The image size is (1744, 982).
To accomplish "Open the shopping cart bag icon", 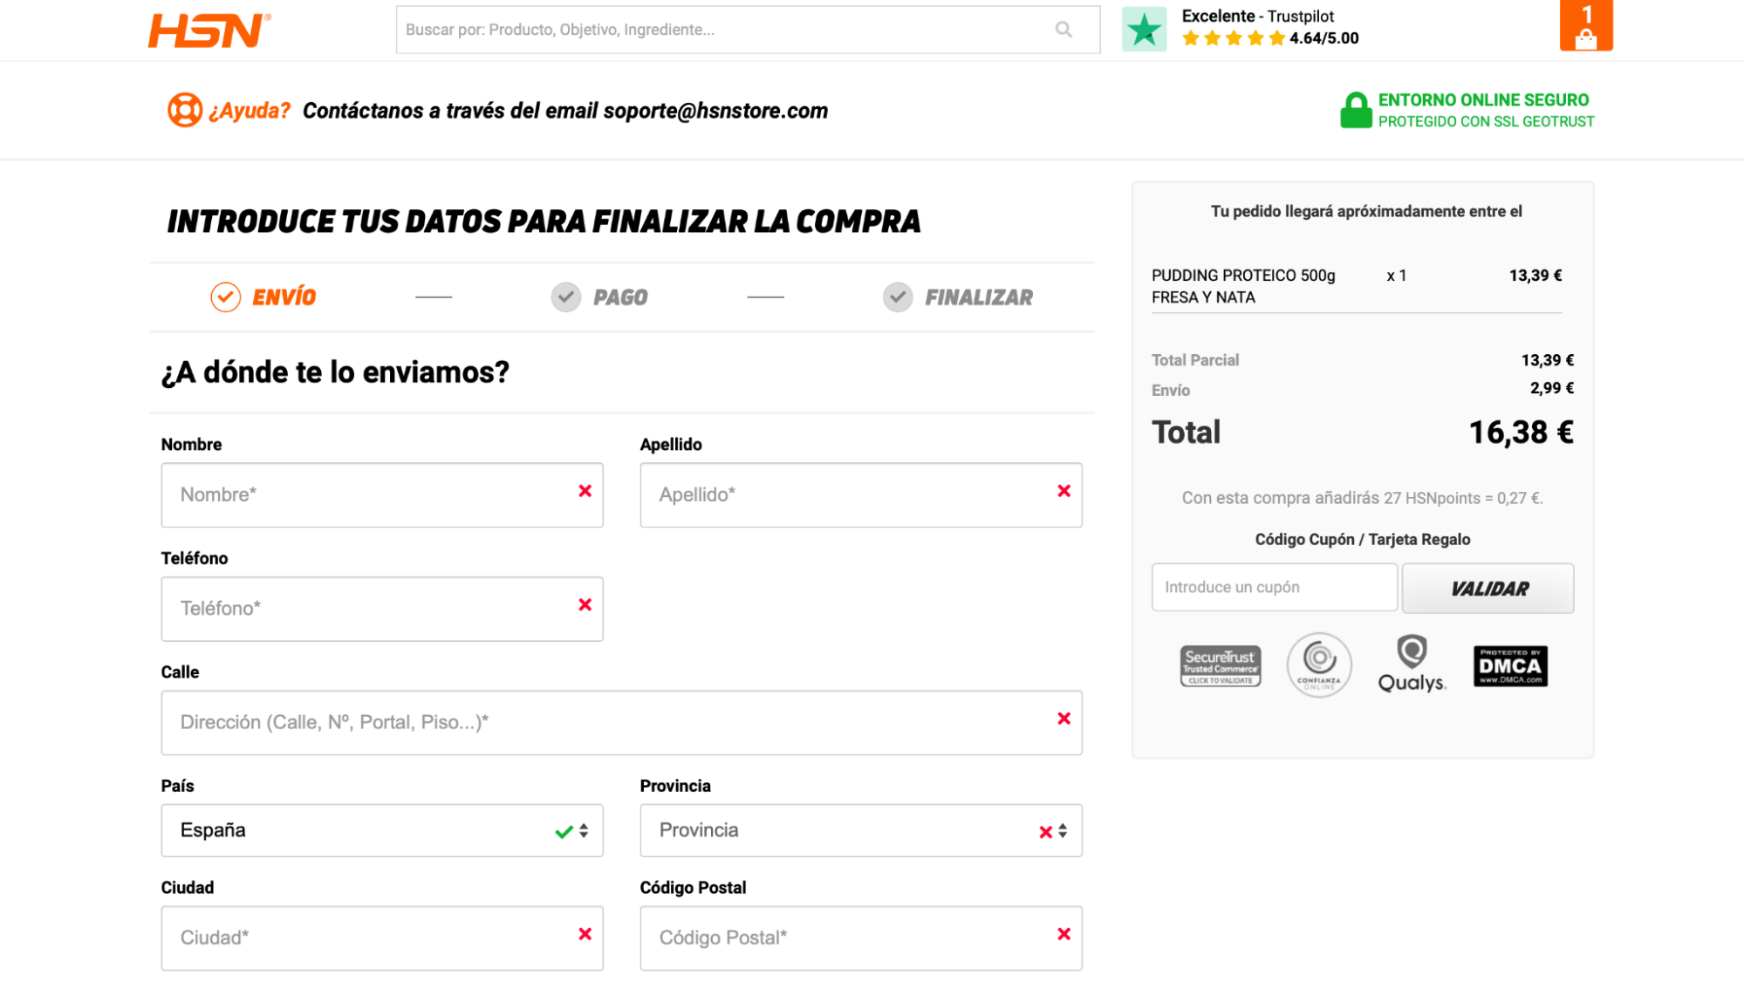I will tap(1585, 26).
